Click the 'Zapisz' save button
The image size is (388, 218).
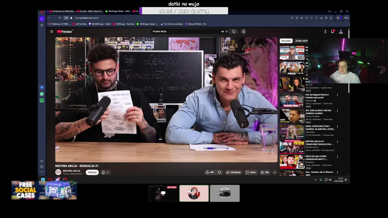(x=251, y=172)
